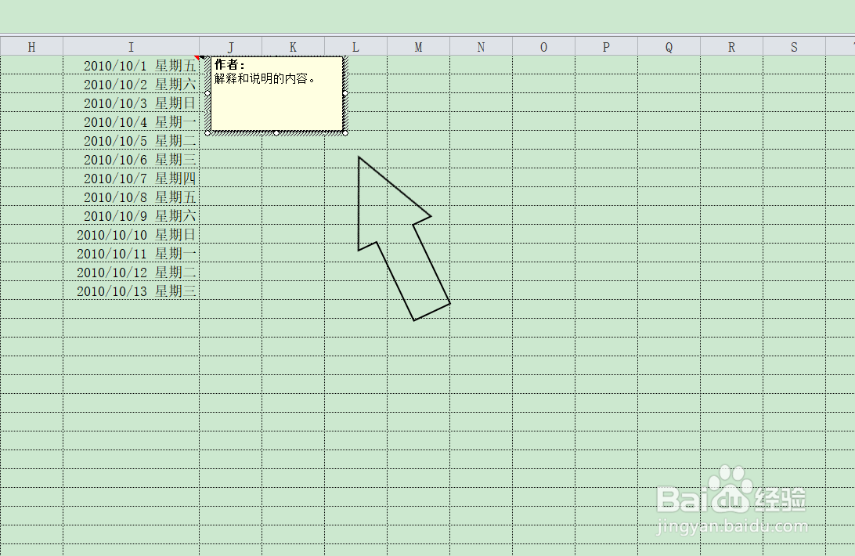Select column M header
855x556 pixels.
point(419,47)
